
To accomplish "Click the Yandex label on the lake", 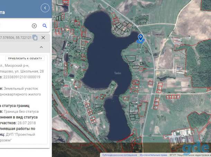I will click(118, 73).
